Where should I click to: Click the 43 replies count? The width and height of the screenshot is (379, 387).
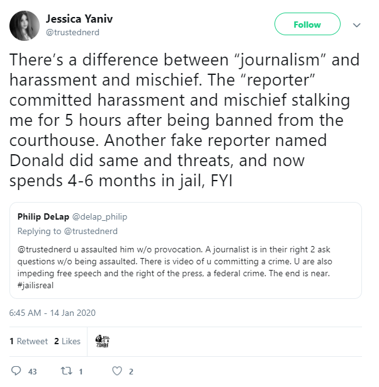click(32, 371)
